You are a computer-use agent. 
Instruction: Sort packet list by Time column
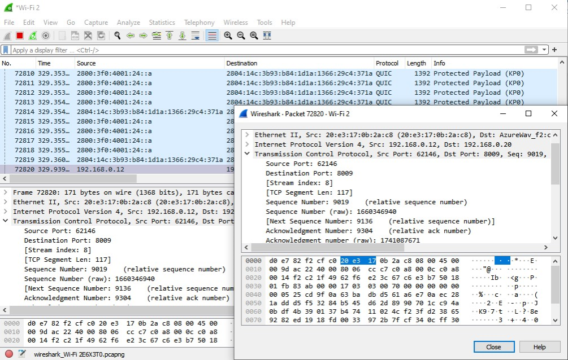tap(55, 63)
